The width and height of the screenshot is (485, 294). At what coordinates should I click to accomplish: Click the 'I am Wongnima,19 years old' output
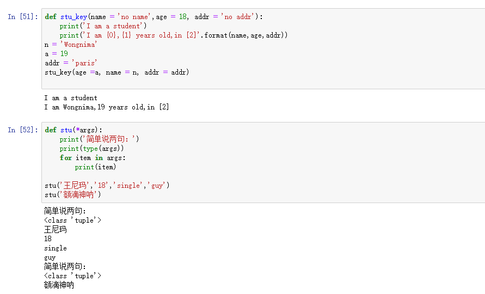(x=106, y=107)
